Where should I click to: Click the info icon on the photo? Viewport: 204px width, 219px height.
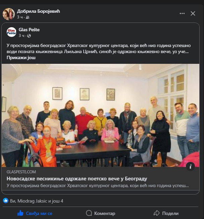[x=190, y=167]
